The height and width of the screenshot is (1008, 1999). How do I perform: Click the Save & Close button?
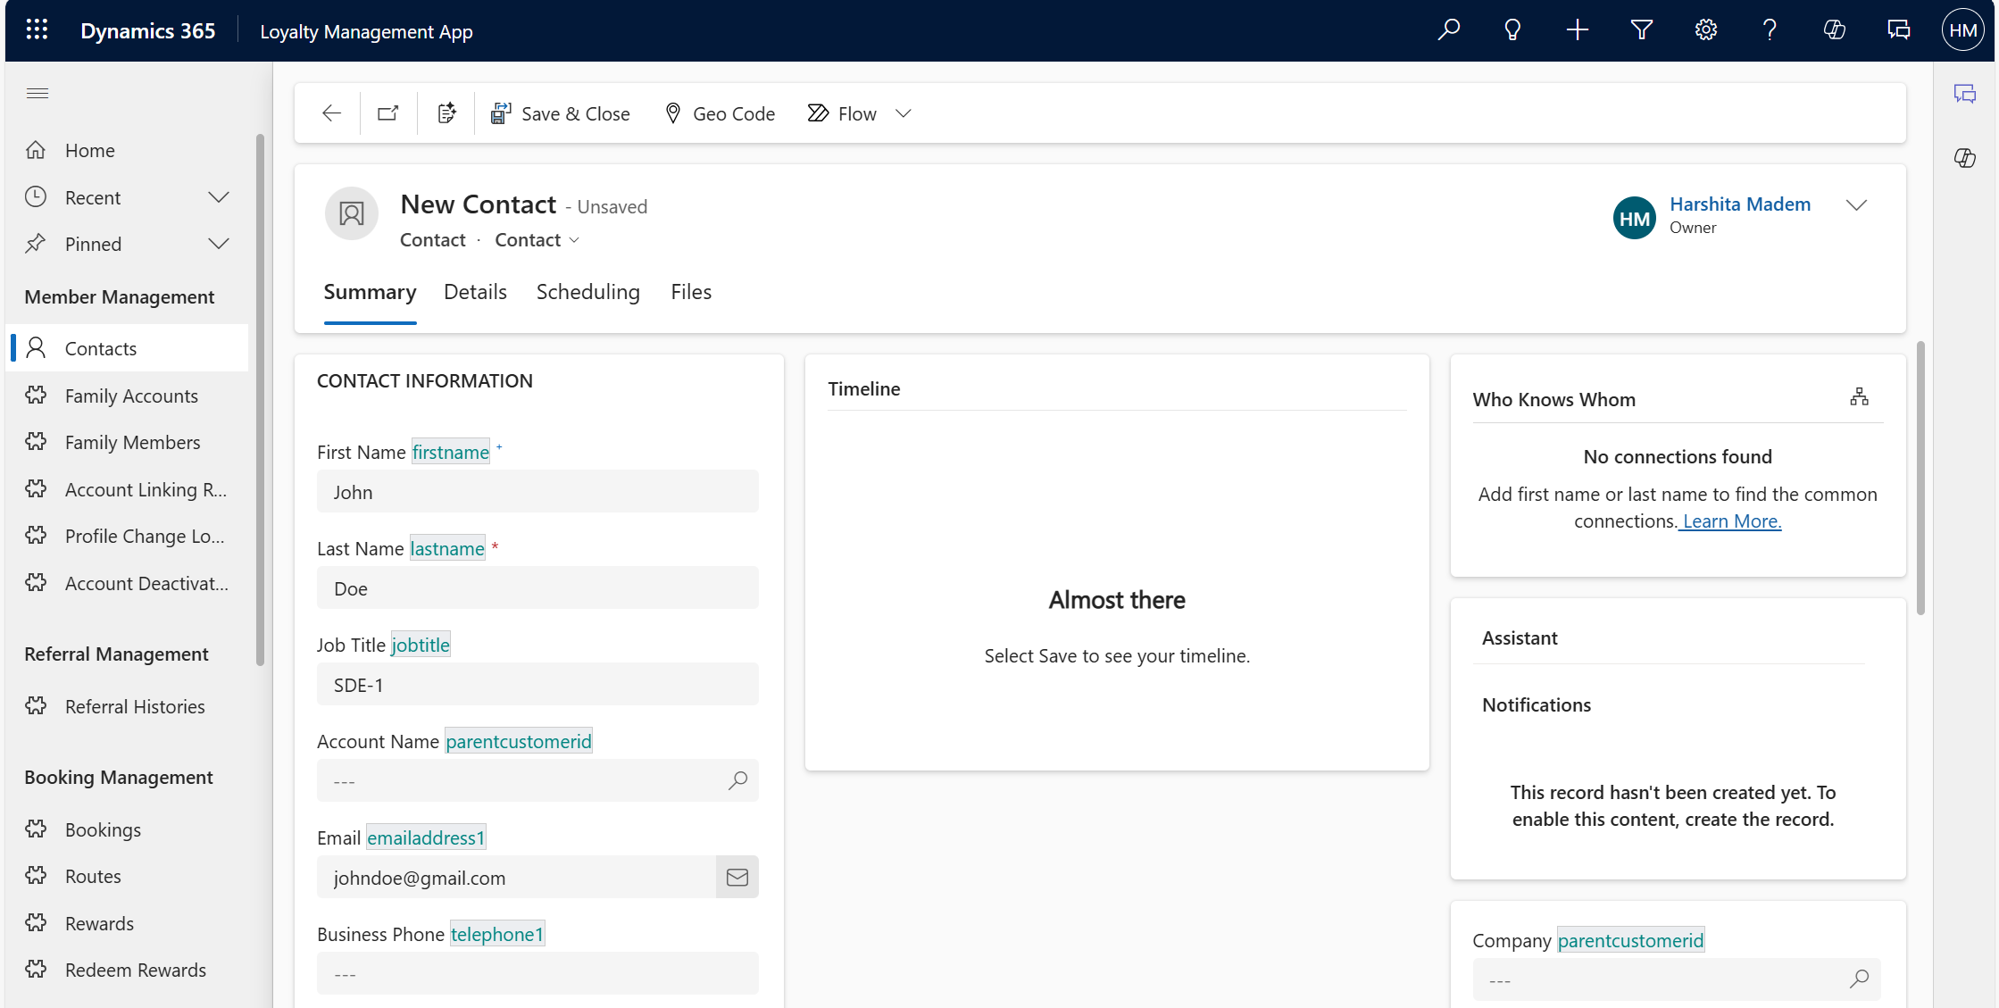[561, 113]
